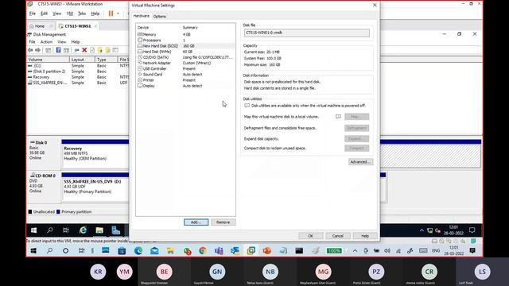This screenshot has height=286, width=509.
Task: Click the host Windows Start button
Action: (x=33, y=251)
